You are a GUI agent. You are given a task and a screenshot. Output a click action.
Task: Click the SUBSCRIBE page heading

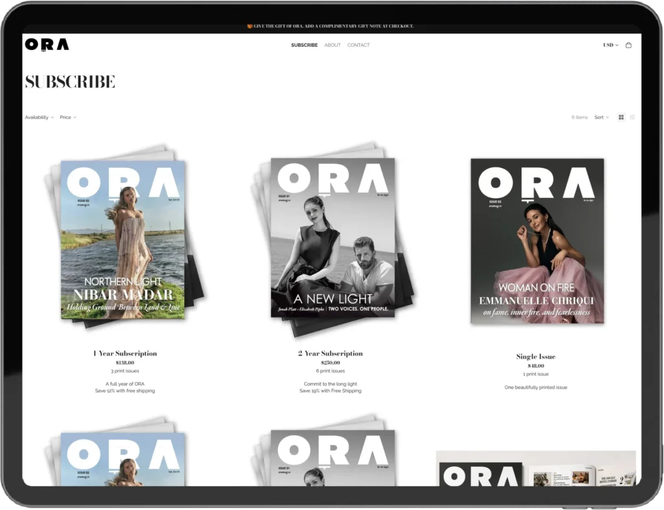[x=70, y=82]
